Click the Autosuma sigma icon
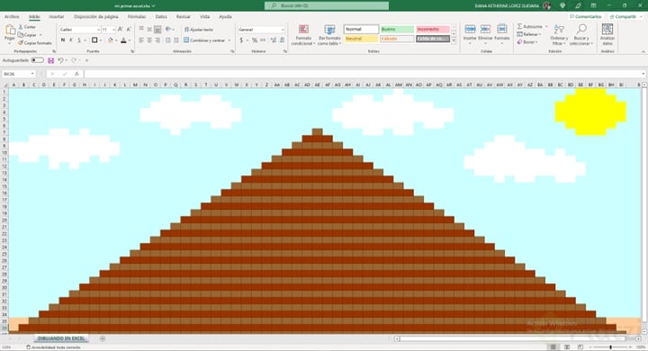This screenshot has width=648, height=351. point(520,26)
